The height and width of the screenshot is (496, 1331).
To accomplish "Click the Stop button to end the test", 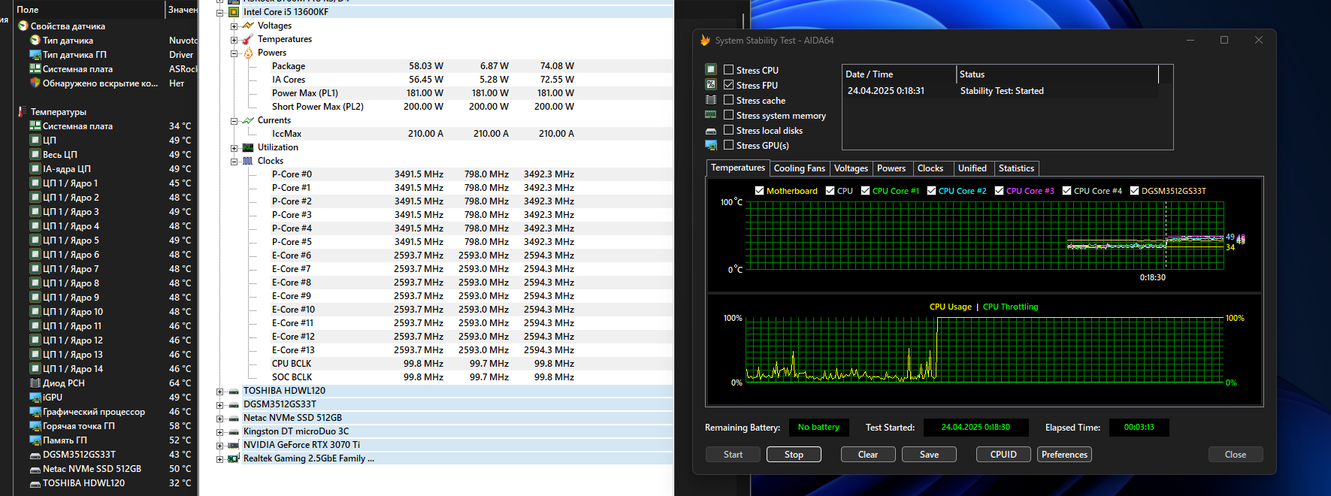I will tap(794, 455).
